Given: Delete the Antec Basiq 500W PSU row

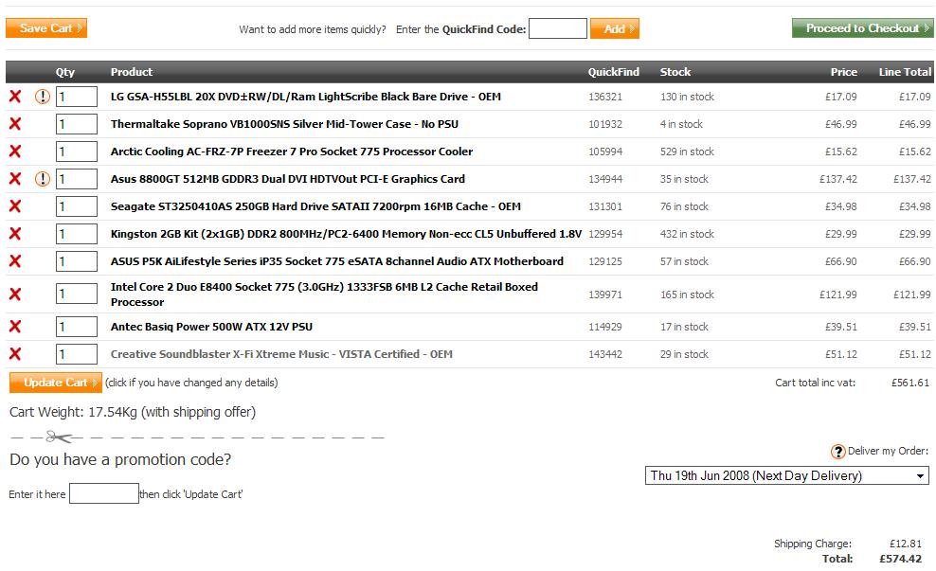Looking at the screenshot, I should (x=15, y=327).
